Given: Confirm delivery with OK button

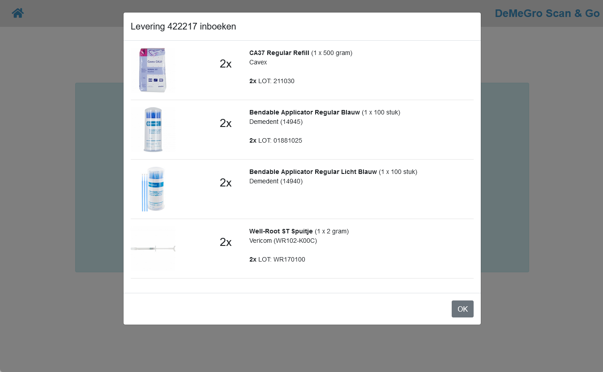Looking at the screenshot, I should 462,309.
